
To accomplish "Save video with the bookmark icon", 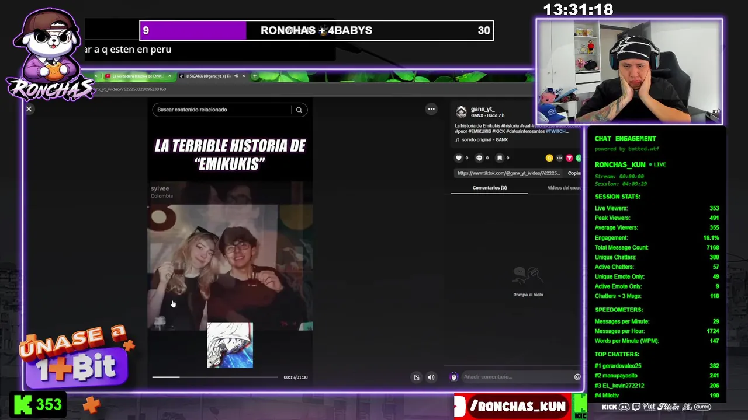I will click(499, 158).
